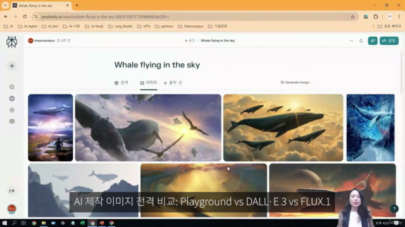The height and width of the screenshot is (227, 405).
Task: Open blue starry whale over road image
Action: pos(370,127)
